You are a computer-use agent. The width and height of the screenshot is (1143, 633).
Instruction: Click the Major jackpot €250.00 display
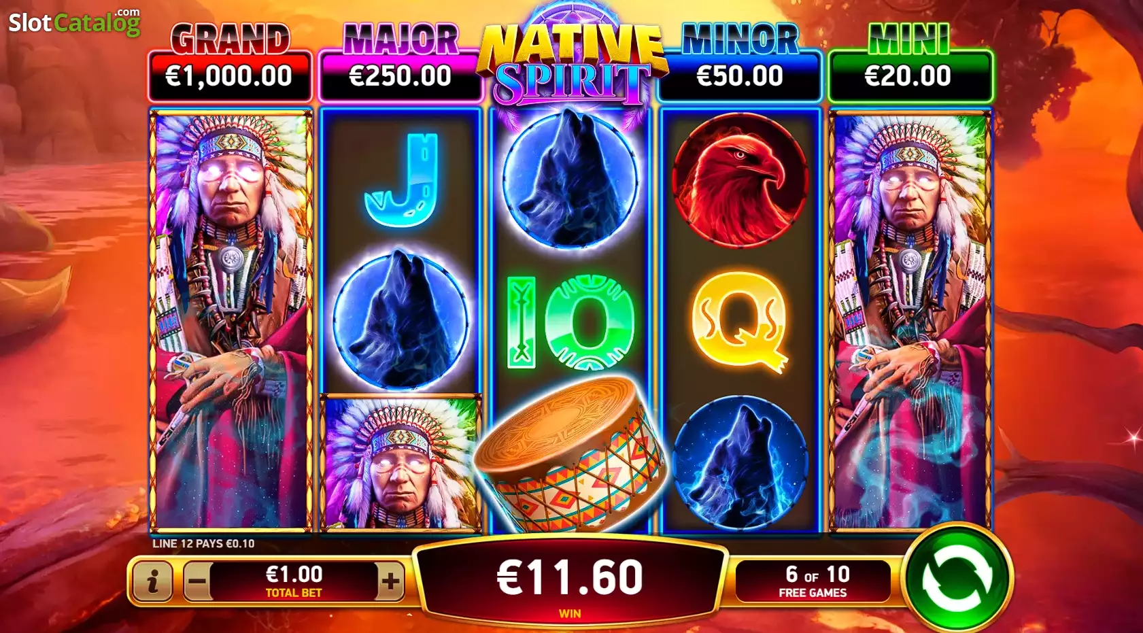tap(400, 75)
